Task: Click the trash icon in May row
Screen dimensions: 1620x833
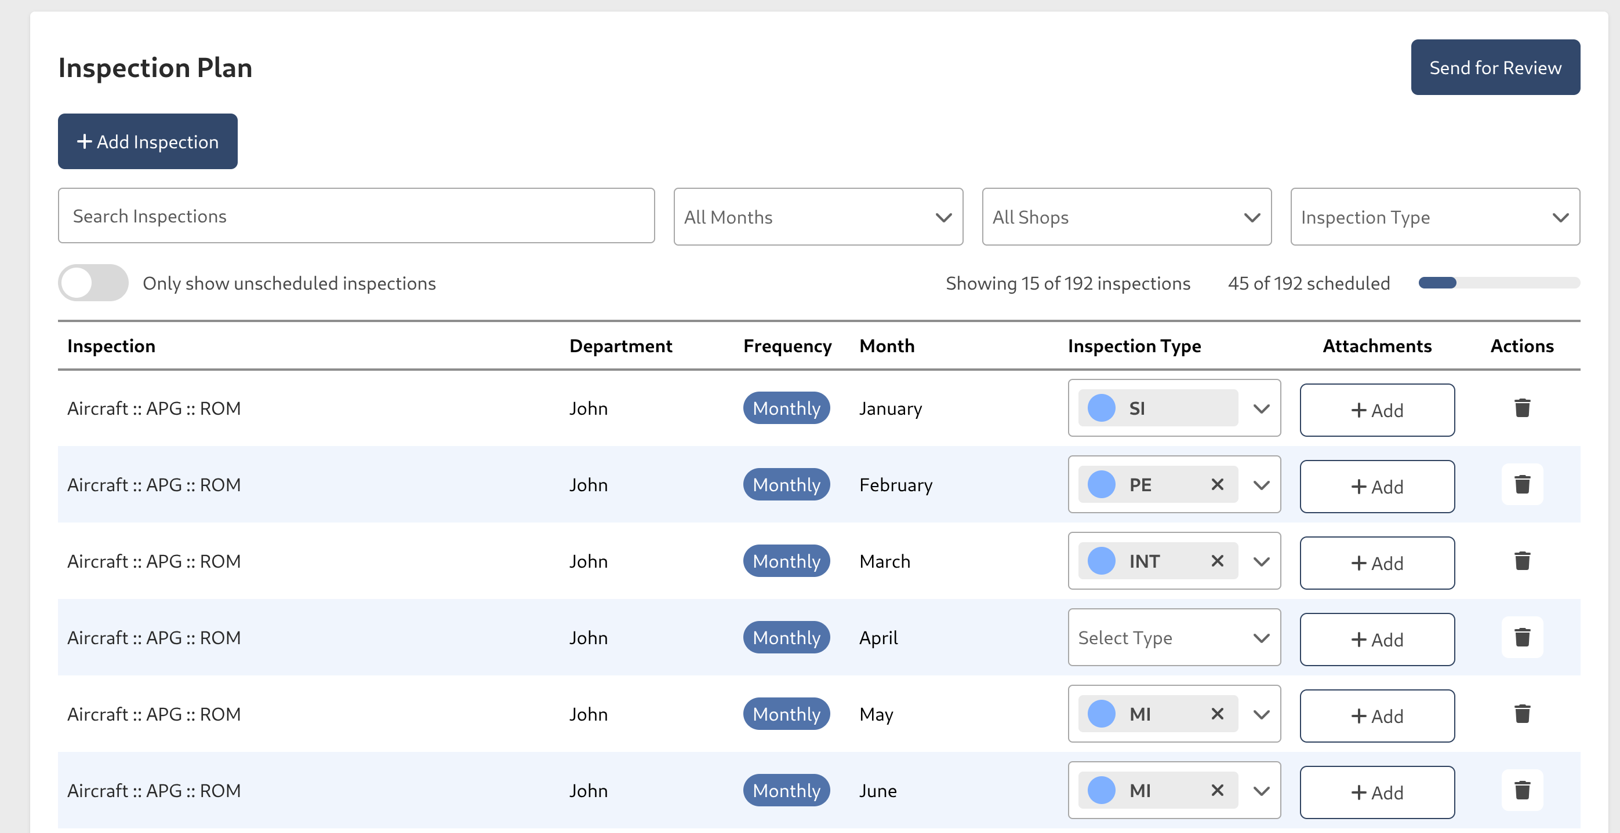Action: pyautogui.click(x=1521, y=714)
